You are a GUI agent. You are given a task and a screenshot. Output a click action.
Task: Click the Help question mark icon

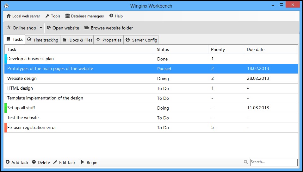pos(111,16)
